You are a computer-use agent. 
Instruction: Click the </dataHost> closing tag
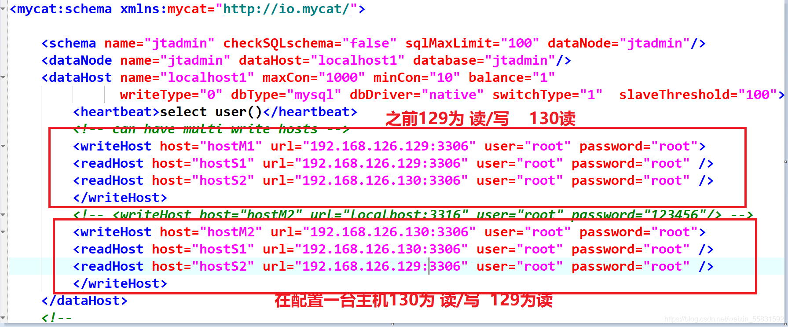pos(84,301)
